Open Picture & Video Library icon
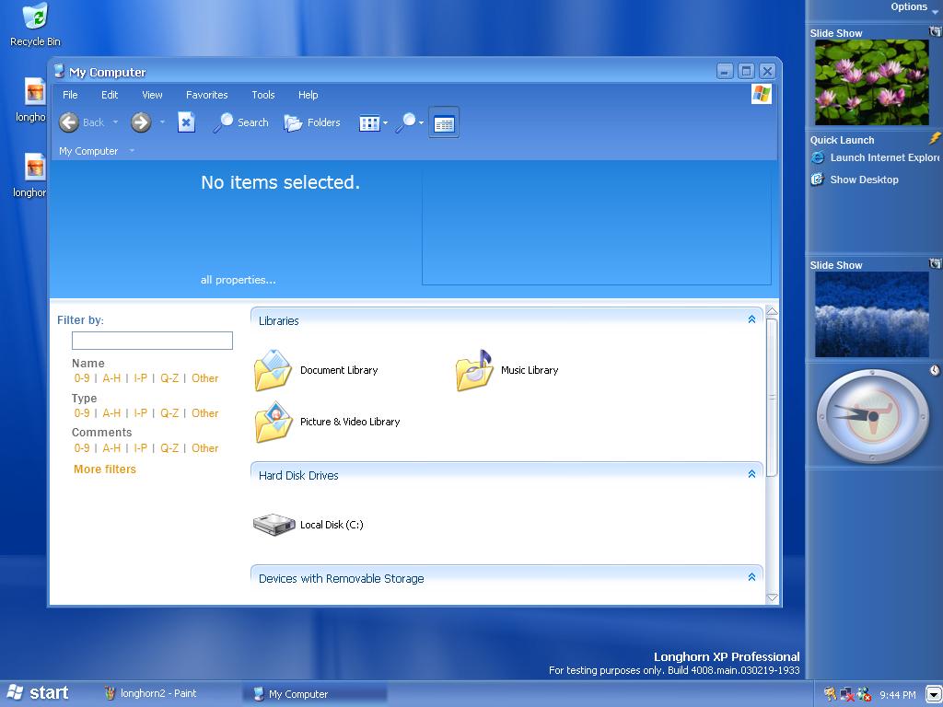Viewport: 943px width, 707px height. tap(273, 422)
